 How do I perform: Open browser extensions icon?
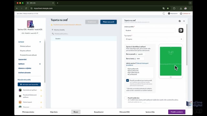coord(174,8)
